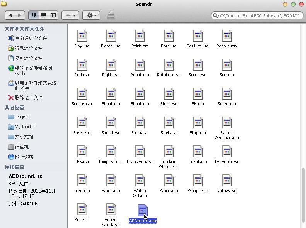
Task: Click the Sound.rso file name
Action: 111,133
